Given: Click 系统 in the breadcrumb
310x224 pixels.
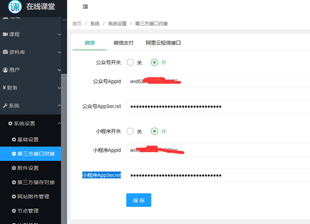Looking at the screenshot, I should [95, 24].
